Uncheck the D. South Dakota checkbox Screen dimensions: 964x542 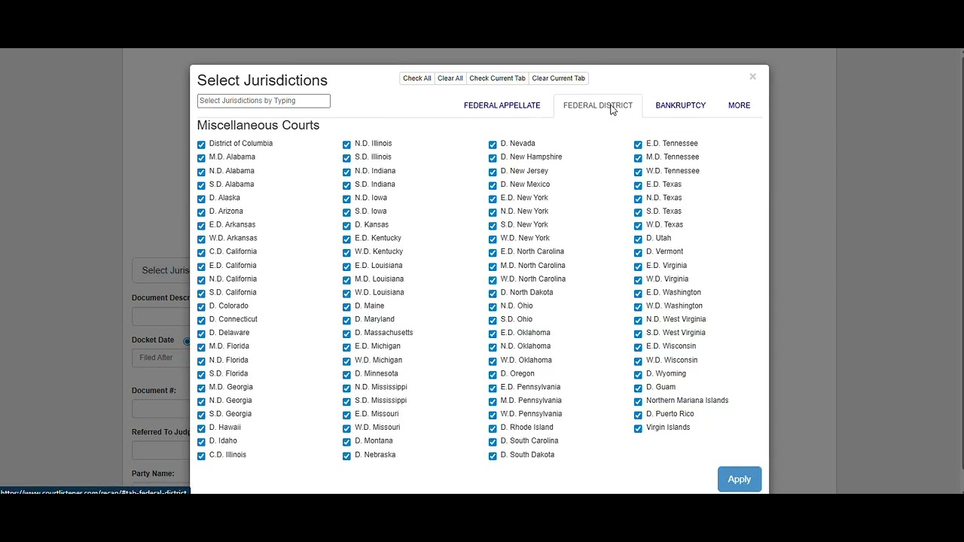[x=493, y=455]
